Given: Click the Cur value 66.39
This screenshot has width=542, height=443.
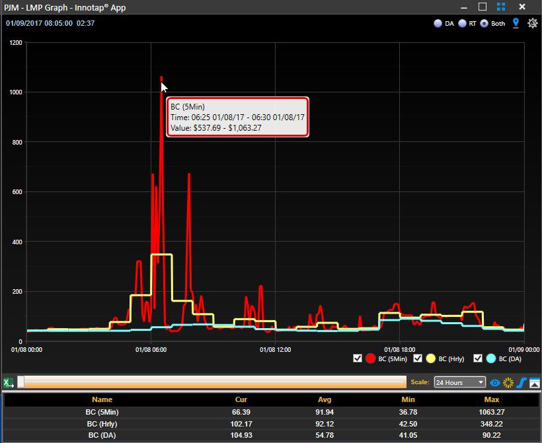Looking at the screenshot, I should click(x=241, y=412).
